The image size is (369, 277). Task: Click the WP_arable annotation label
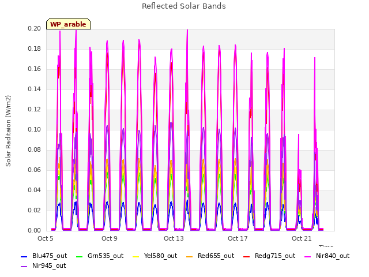[x=69, y=24]
